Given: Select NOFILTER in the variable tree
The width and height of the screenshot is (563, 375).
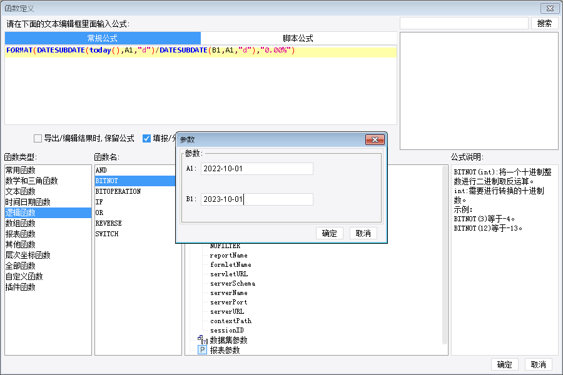Looking at the screenshot, I should [225, 246].
